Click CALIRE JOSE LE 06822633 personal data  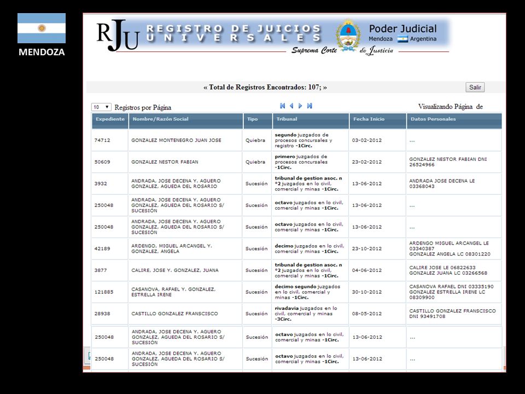442,268
